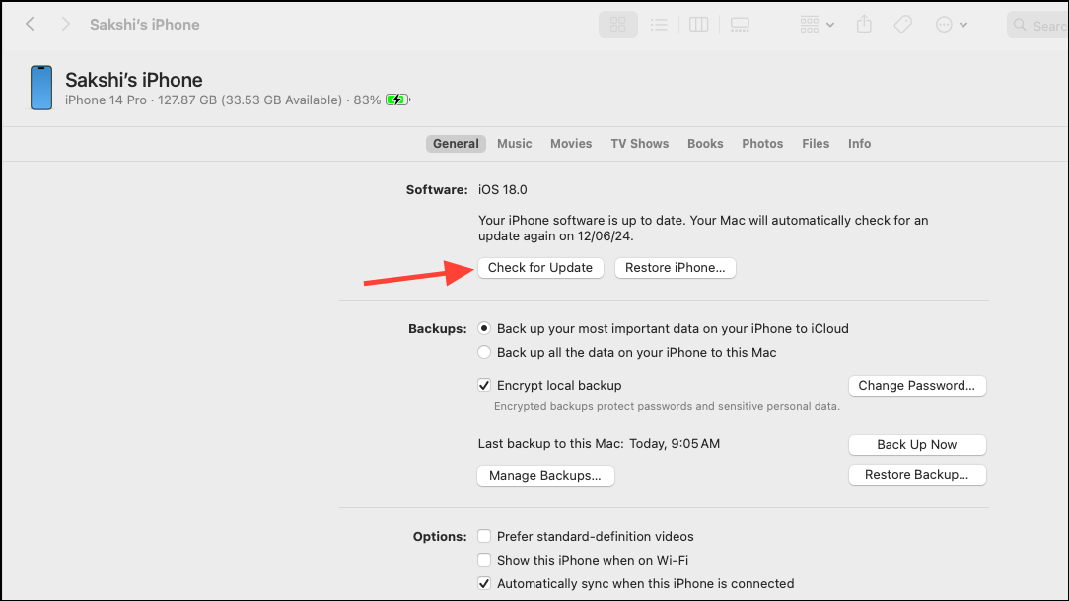Open the TV Shows tab
The width and height of the screenshot is (1069, 601).
coord(639,144)
